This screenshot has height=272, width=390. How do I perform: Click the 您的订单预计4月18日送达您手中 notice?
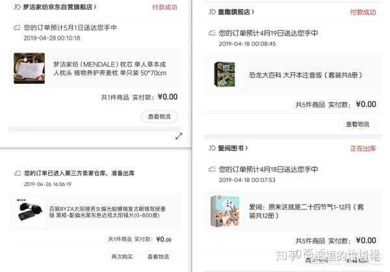(268, 169)
